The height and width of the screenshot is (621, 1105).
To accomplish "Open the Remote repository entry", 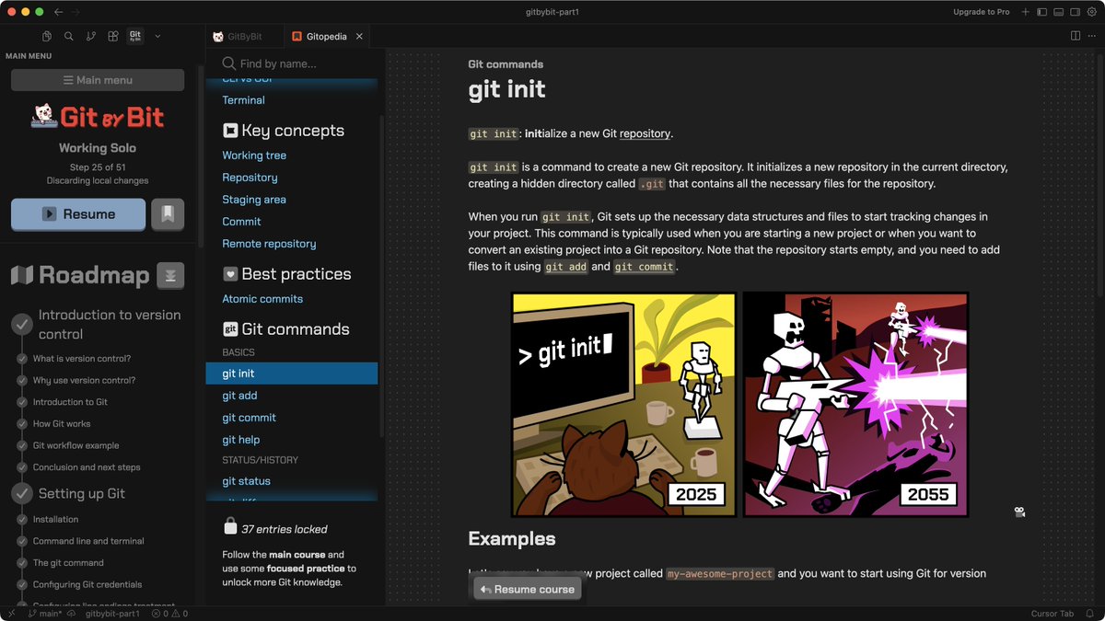I will coord(269,244).
